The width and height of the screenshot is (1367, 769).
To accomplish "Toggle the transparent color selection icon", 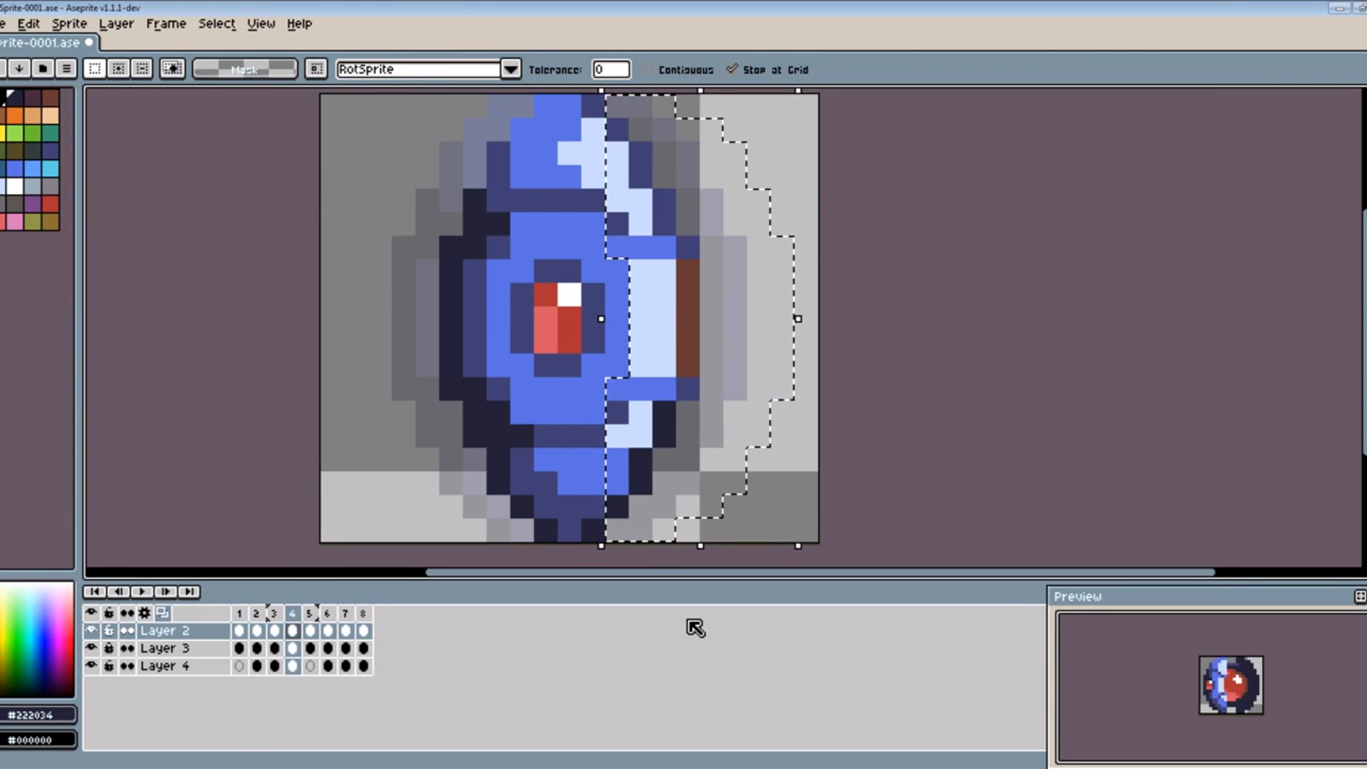I will point(172,68).
